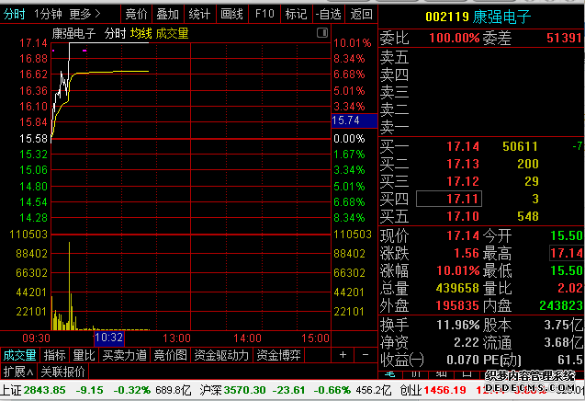Screen dimensions: 585x401
Task: Open F10 company information
Action: click(x=264, y=14)
